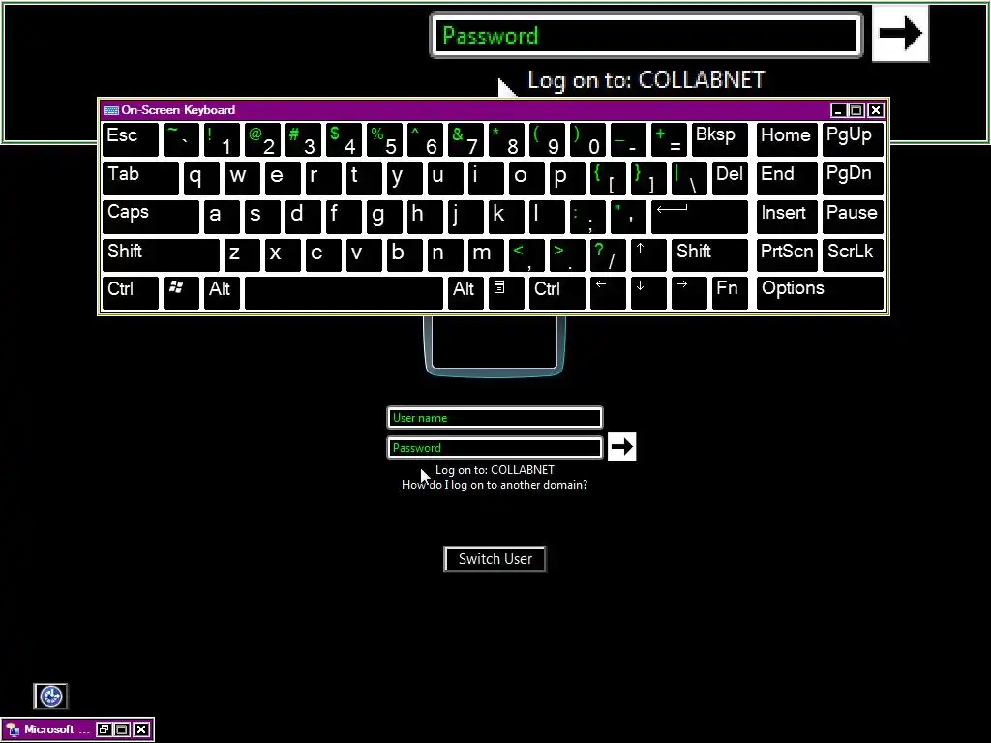
Task: Tap the p key
Action: coord(567,179)
